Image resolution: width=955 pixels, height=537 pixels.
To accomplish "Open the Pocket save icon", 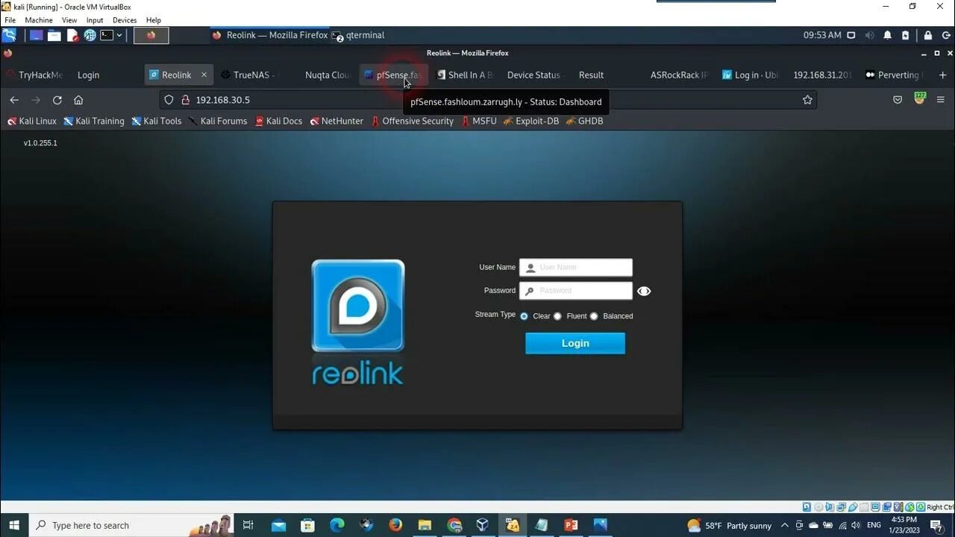I will coord(898,100).
